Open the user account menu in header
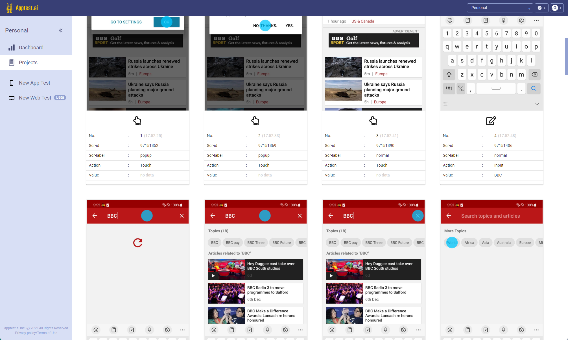This screenshot has height=340, width=568. pyautogui.click(x=556, y=8)
